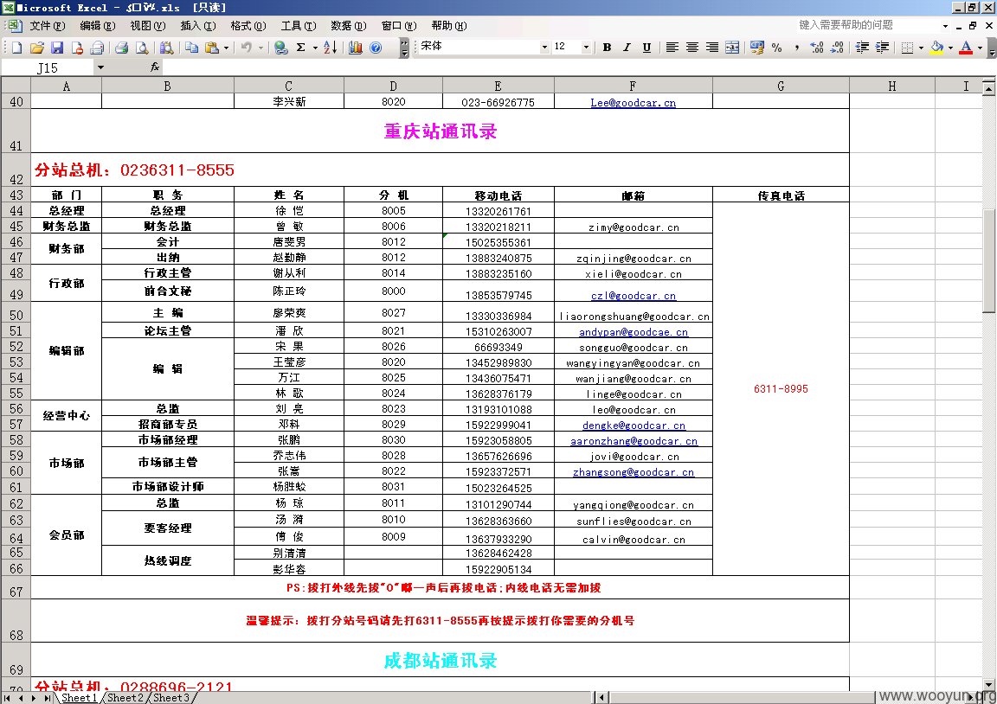Click the Borders grid button
The height and width of the screenshot is (704, 997).
pyautogui.click(x=907, y=47)
